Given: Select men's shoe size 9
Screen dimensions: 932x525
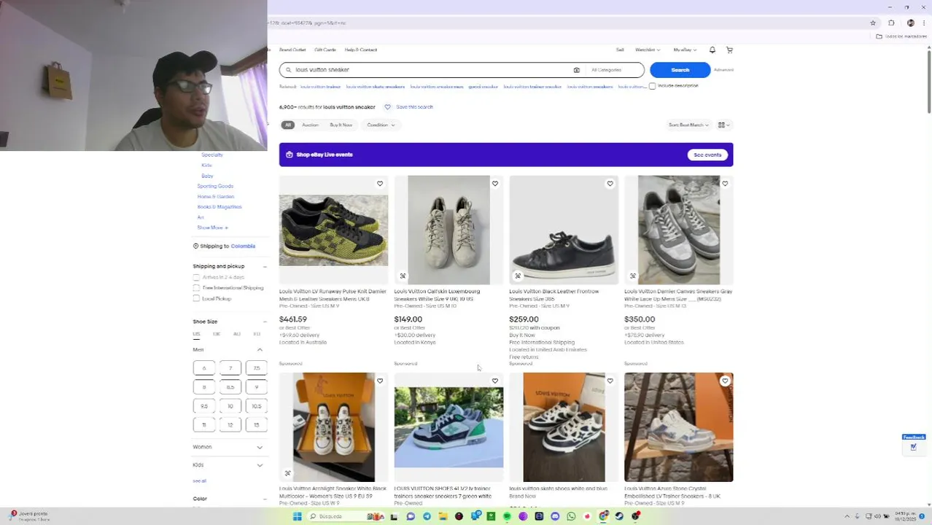Looking at the screenshot, I should coord(256,387).
